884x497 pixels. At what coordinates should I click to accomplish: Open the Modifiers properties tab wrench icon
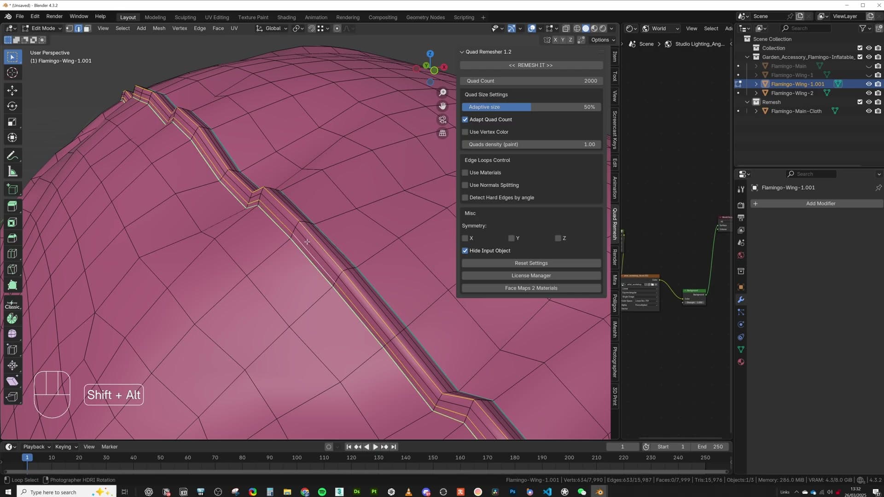click(x=741, y=300)
